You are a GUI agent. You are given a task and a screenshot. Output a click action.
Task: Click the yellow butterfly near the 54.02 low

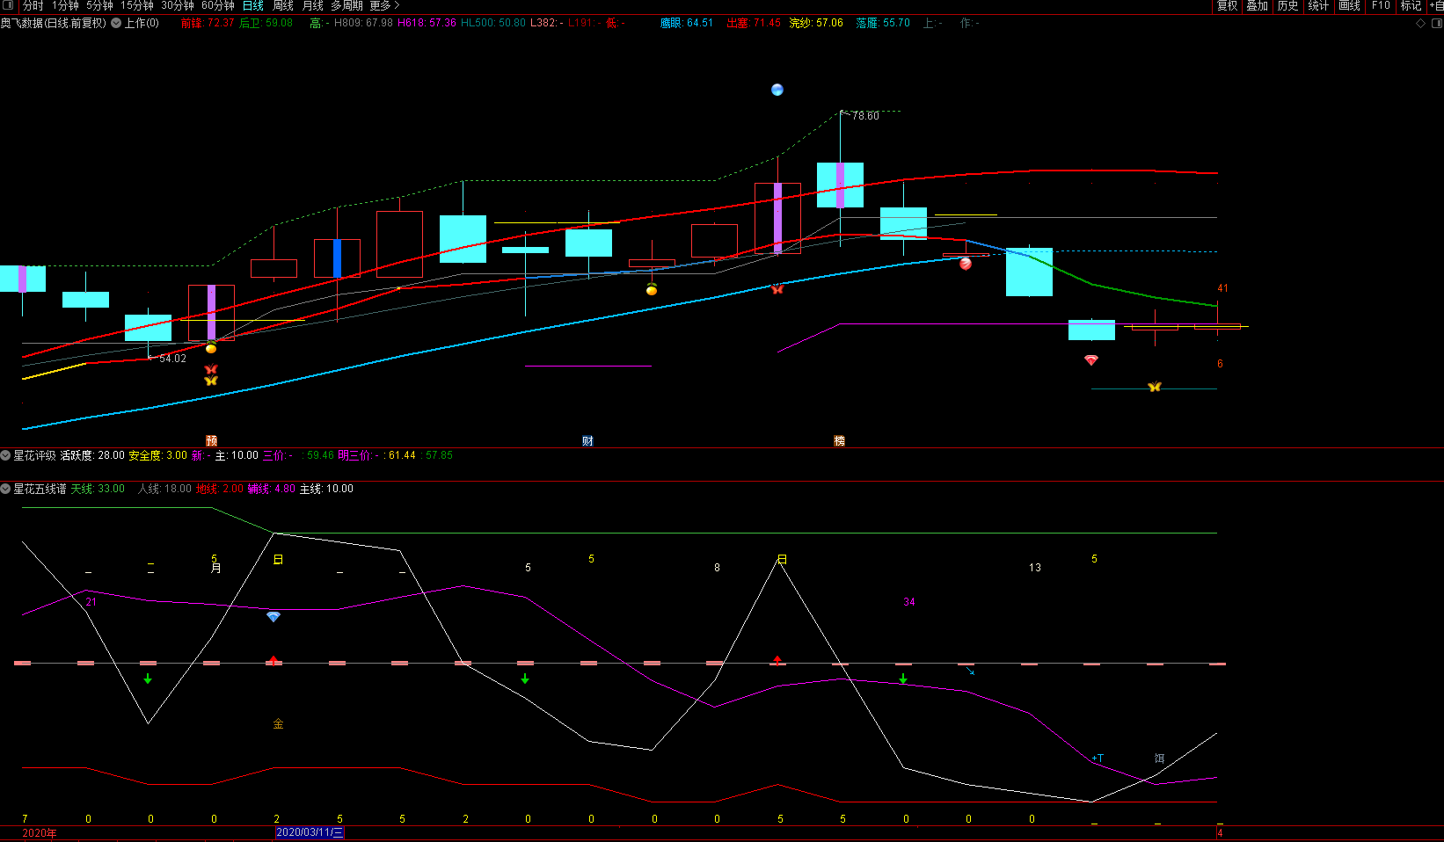click(211, 381)
